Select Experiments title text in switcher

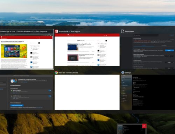click(129, 31)
